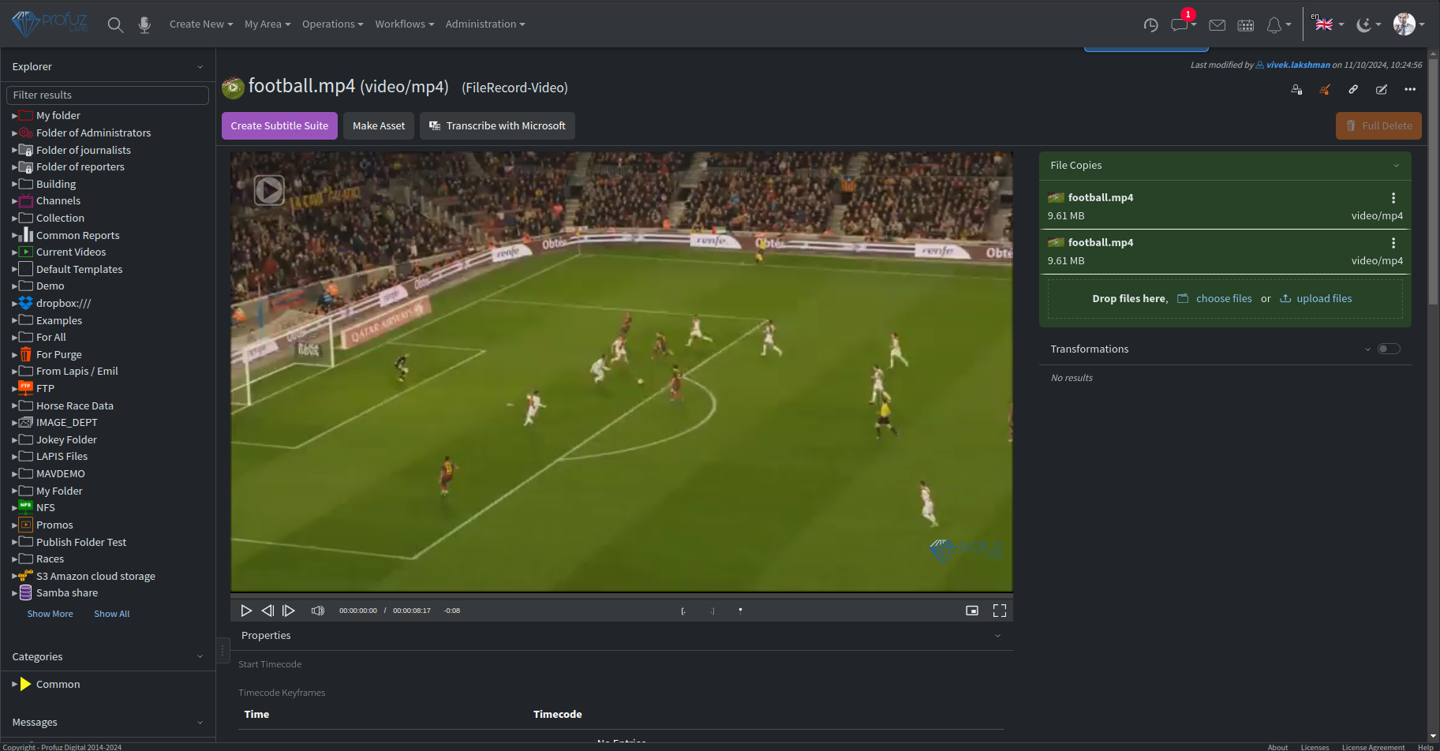1440x751 pixels.
Task: Open the language selector UK flag
Action: 1324,24
